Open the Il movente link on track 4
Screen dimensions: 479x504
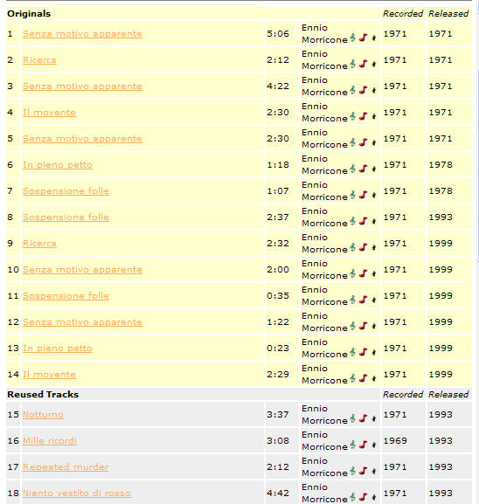tap(49, 113)
